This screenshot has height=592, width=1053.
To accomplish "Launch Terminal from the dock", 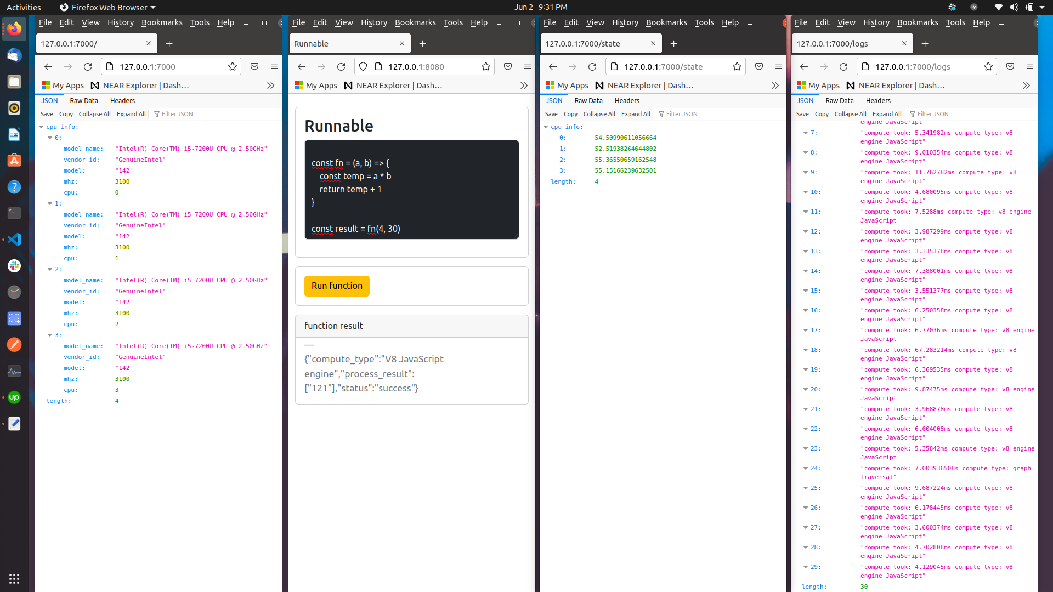I will coord(14,213).
